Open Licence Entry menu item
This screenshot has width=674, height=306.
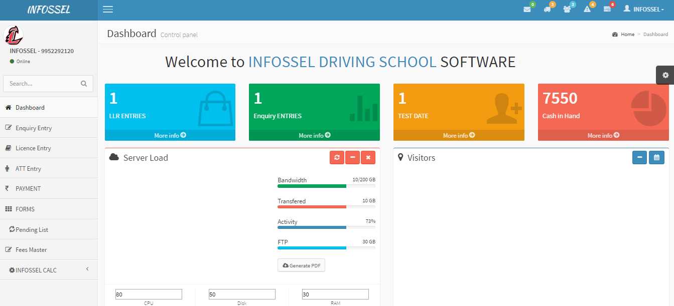click(x=49, y=148)
